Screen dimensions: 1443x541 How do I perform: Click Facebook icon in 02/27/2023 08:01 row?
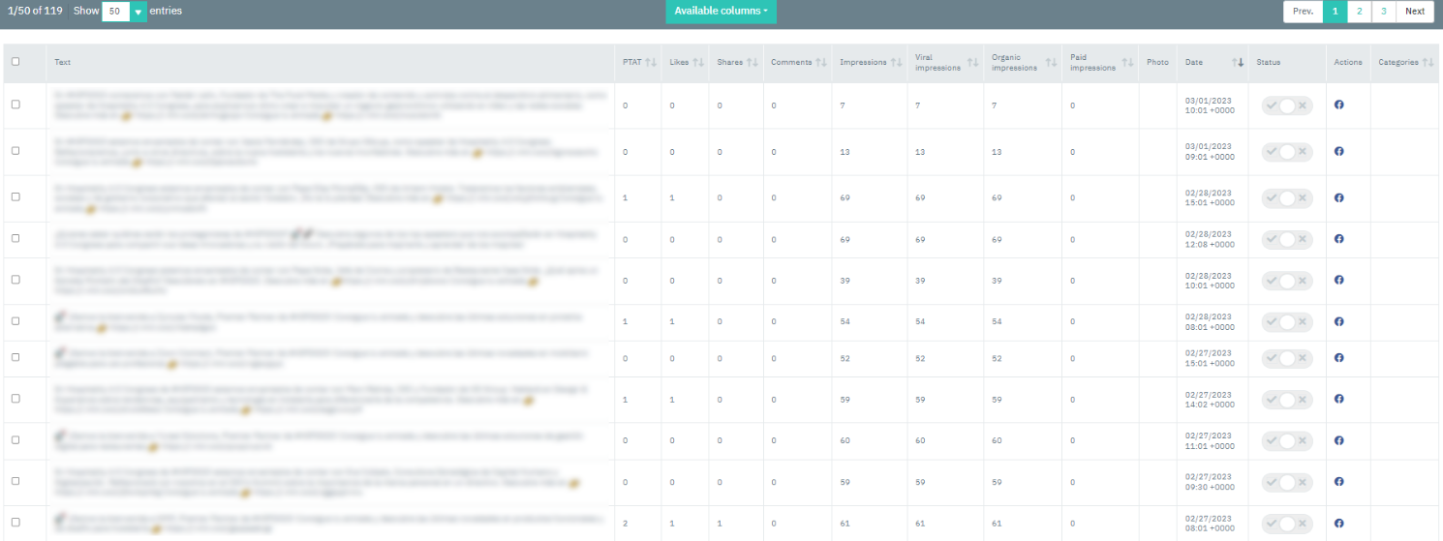1338,524
